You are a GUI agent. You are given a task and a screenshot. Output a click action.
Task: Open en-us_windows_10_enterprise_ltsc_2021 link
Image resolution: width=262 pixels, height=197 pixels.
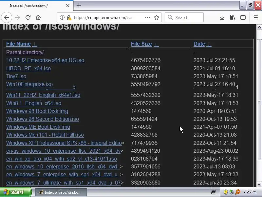coord(63,151)
